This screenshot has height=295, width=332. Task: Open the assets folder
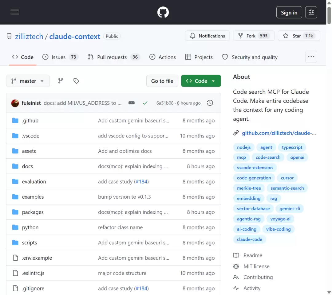29,151
